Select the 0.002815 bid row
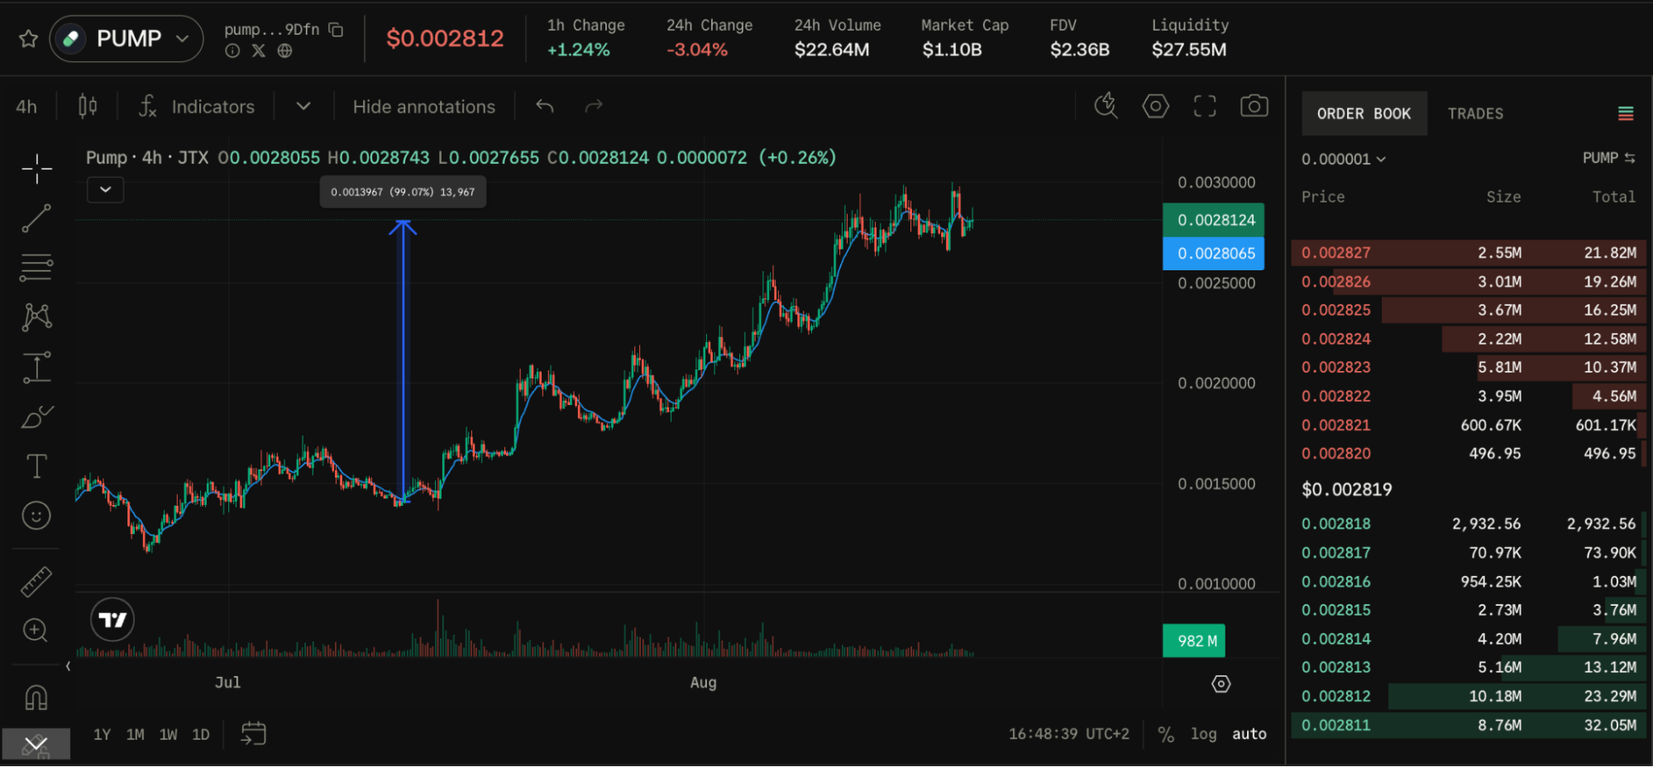This screenshot has width=1653, height=767. point(1469,610)
